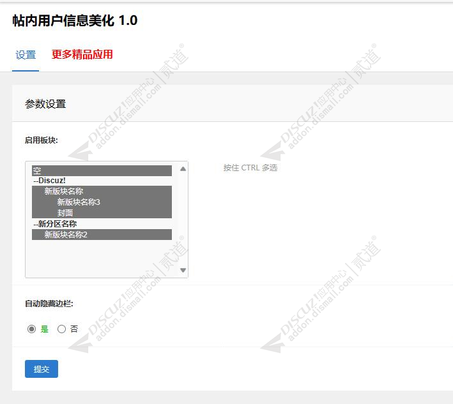Image resolution: width=453 pixels, height=404 pixels.
Task: Click the 启用板块 label
Action: pyautogui.click(x=42, y=140)
